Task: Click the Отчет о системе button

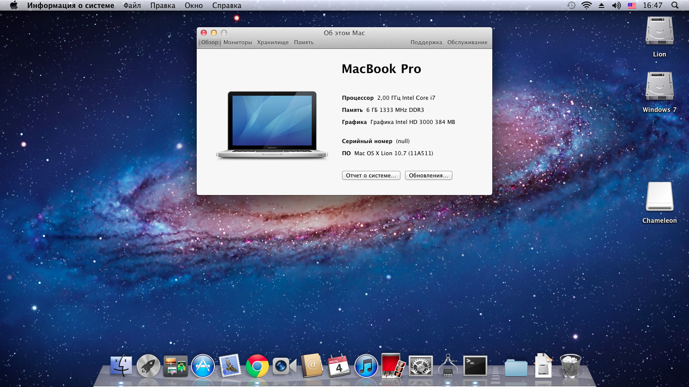Action: click(x=371, y=175)
